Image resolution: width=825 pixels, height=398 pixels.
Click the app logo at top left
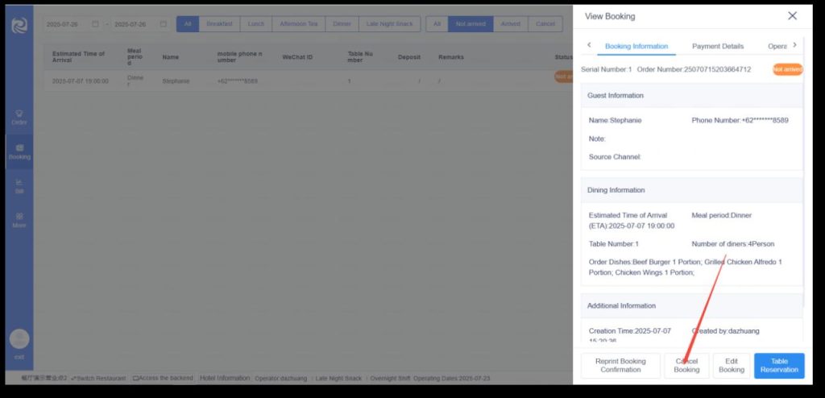coord(19,25)
